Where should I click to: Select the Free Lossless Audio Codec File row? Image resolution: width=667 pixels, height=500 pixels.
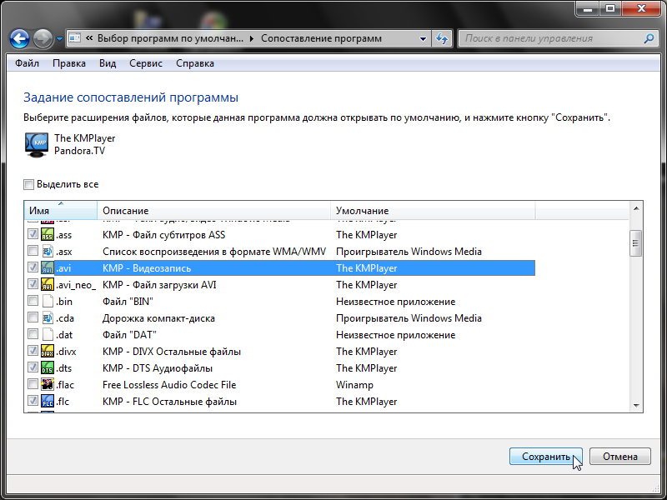pyautogui.click(x=279, y=384)
